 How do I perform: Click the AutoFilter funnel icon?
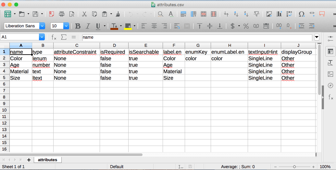point(256,14)
